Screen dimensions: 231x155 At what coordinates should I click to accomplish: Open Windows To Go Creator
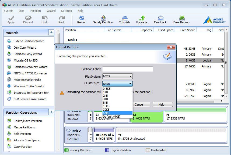click(26, 86)
